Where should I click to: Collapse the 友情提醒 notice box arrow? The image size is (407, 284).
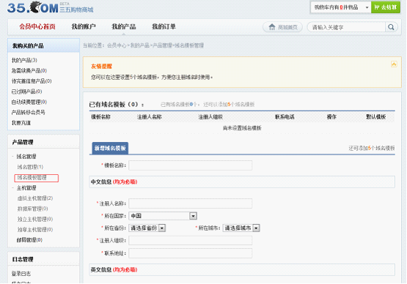point(394,64)
